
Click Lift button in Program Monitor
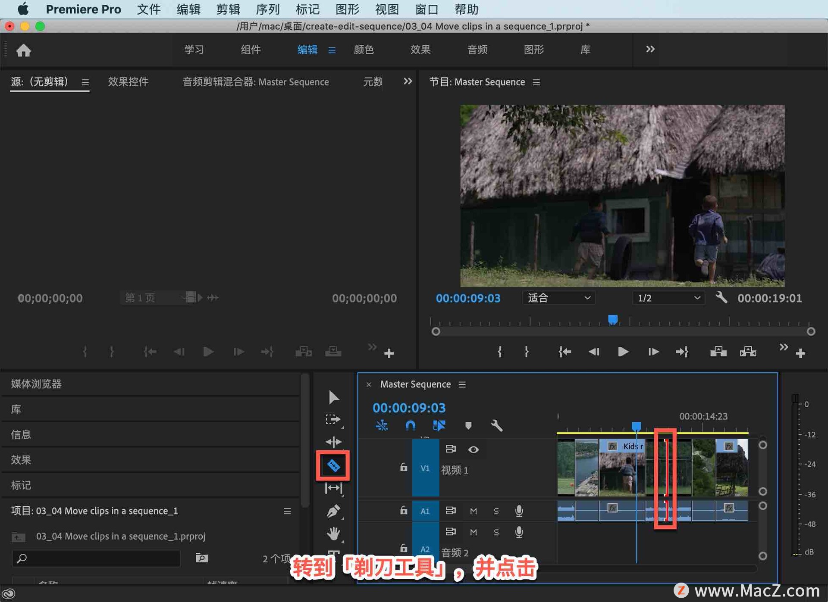click(718, 352)
